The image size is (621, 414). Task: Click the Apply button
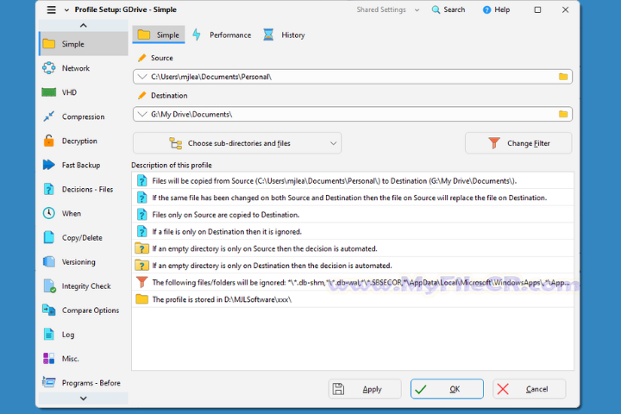click(x=365, y=389)
